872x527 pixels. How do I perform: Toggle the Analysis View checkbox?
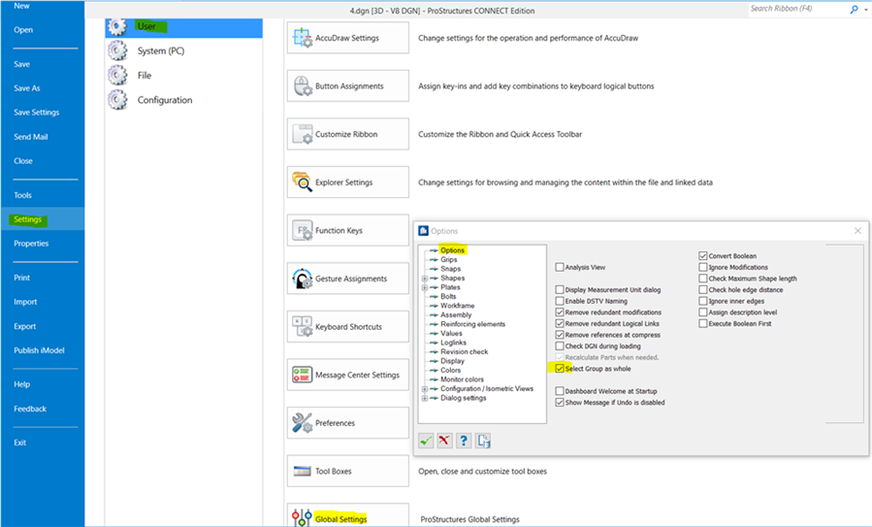coord(560,267)
